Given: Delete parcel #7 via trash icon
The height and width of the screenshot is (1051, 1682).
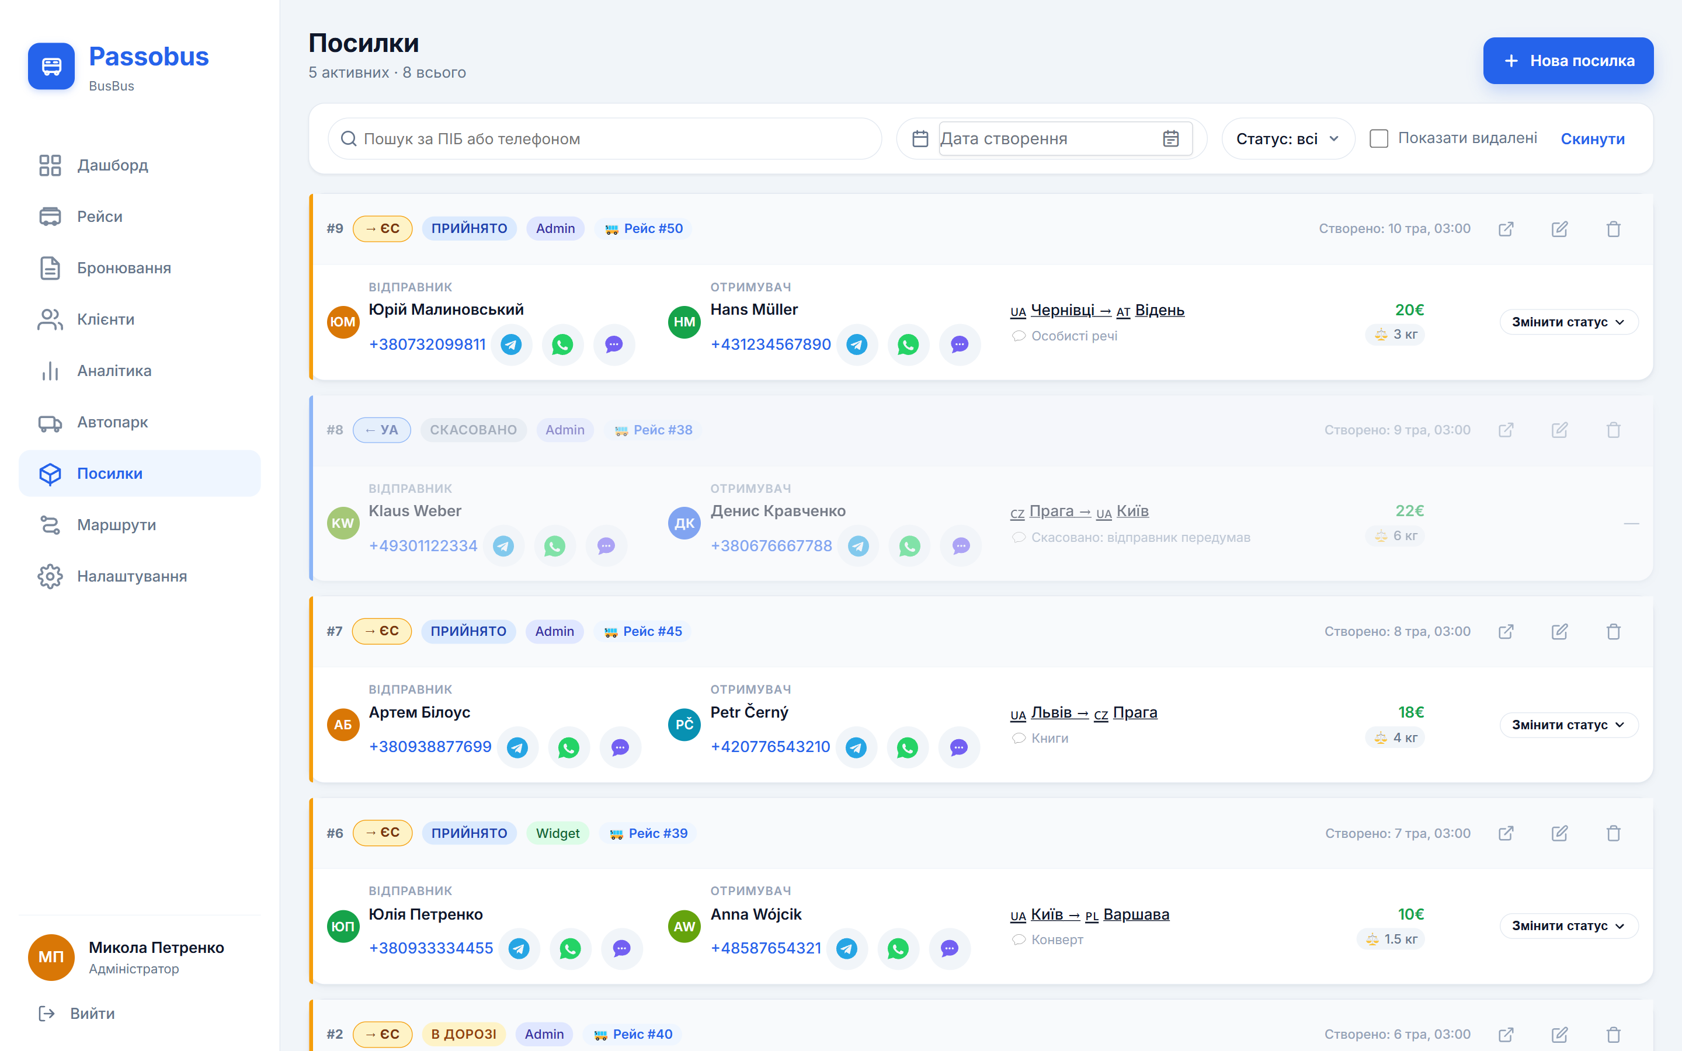Looking at the screenshot, I should click(1613, 631).
